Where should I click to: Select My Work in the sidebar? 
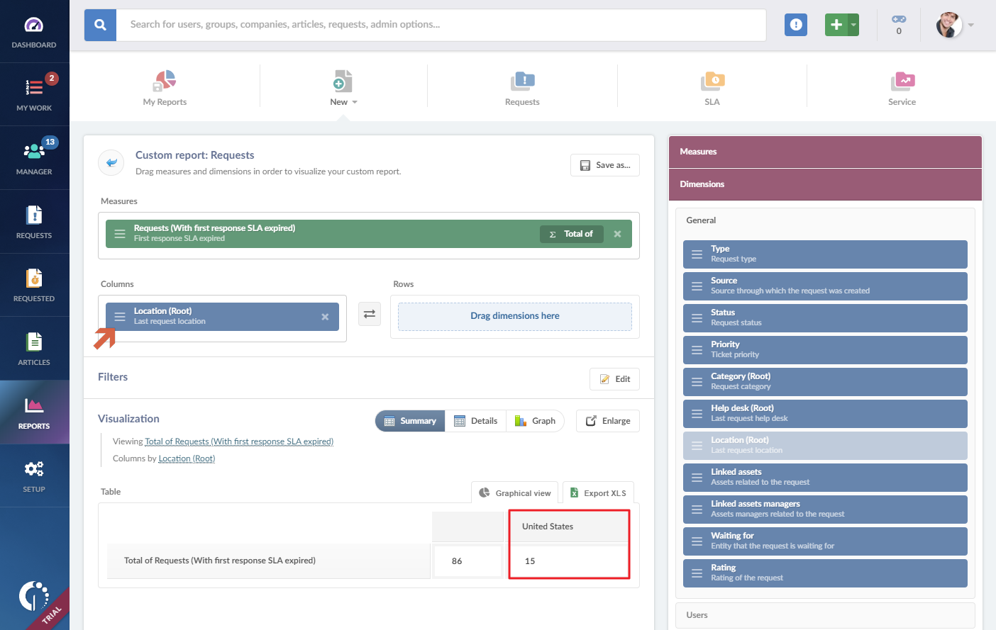34,92
